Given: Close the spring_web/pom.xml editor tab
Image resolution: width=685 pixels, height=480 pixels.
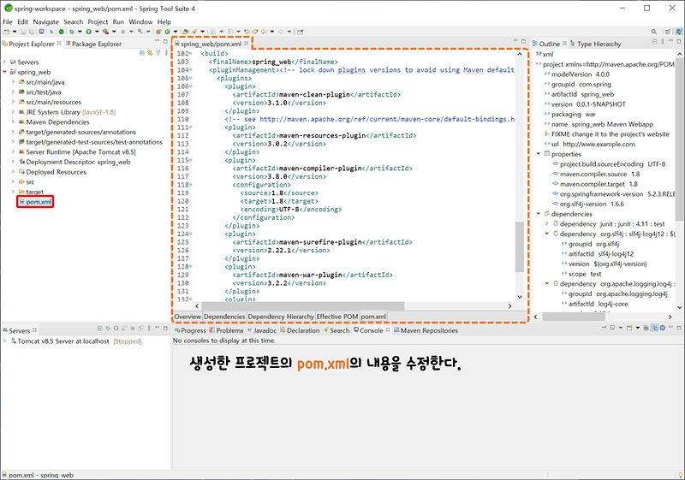Looking at the screenshot, I should 247,43.
